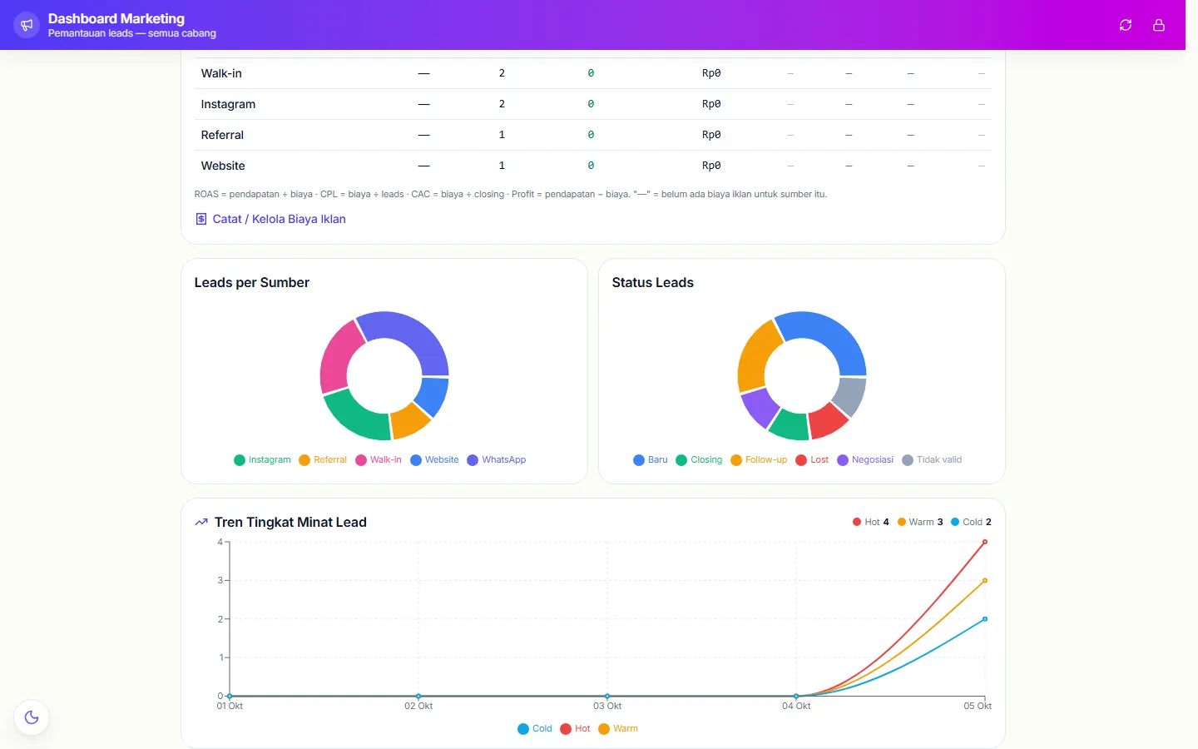
Task: Toggle Website legend in Leads per Sumber
Action: pyautogui.click(x=434, y=459)
